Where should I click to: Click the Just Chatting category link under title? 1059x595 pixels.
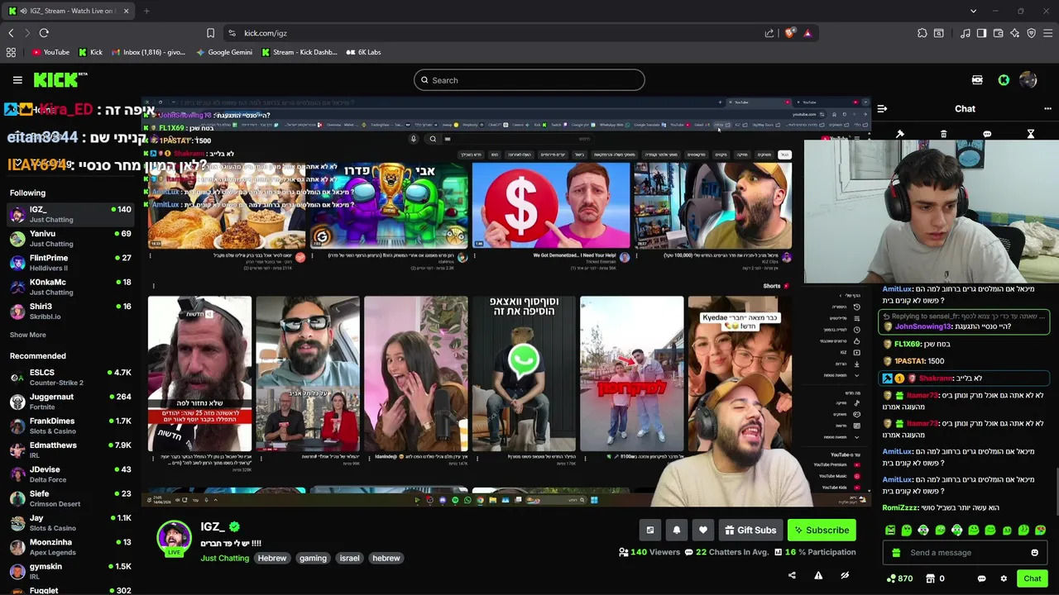224,558
